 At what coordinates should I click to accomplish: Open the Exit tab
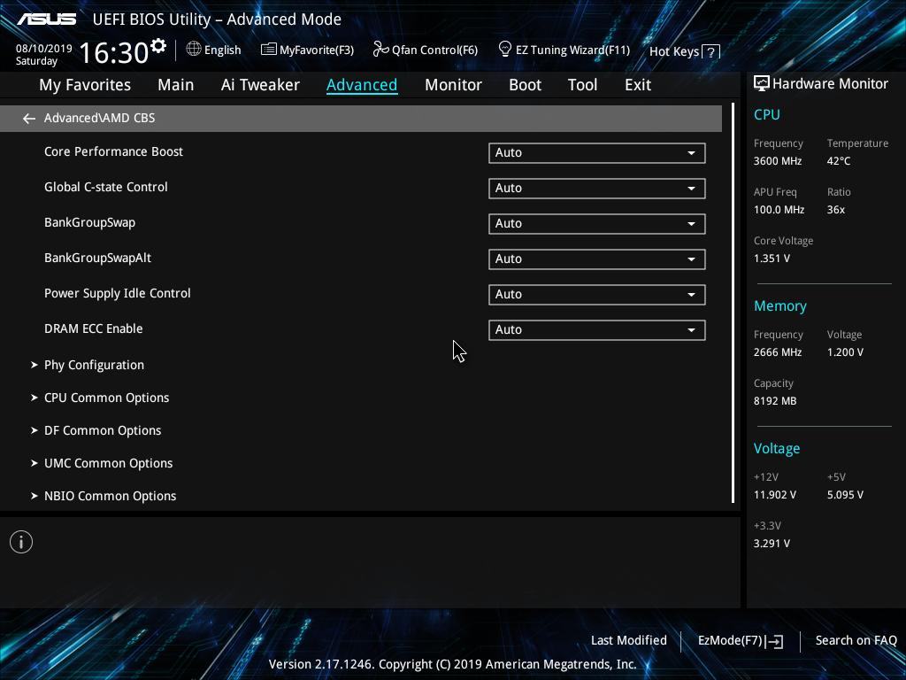[638, 85]
